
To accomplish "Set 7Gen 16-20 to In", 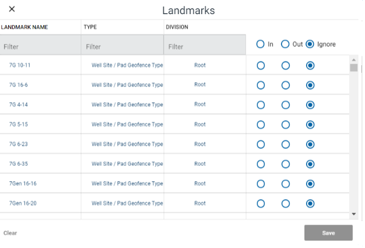I will coord(261,203).
